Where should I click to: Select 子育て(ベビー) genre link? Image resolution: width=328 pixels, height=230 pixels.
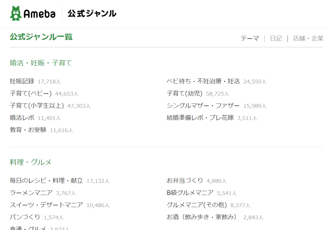(x=31, y=94)
